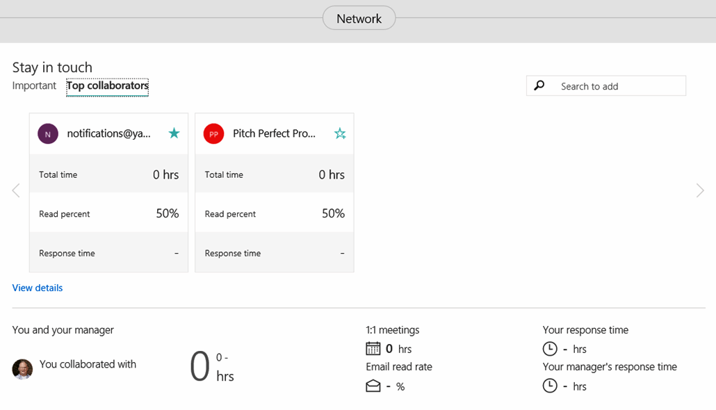716x410 pixels.
Task: Open View details link
Action: tap(37, 287)
